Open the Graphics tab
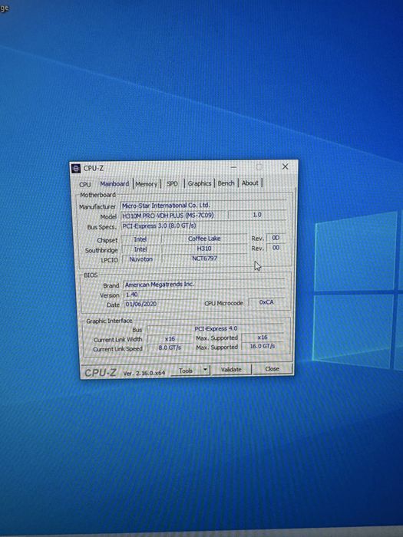 click(200, 183)
